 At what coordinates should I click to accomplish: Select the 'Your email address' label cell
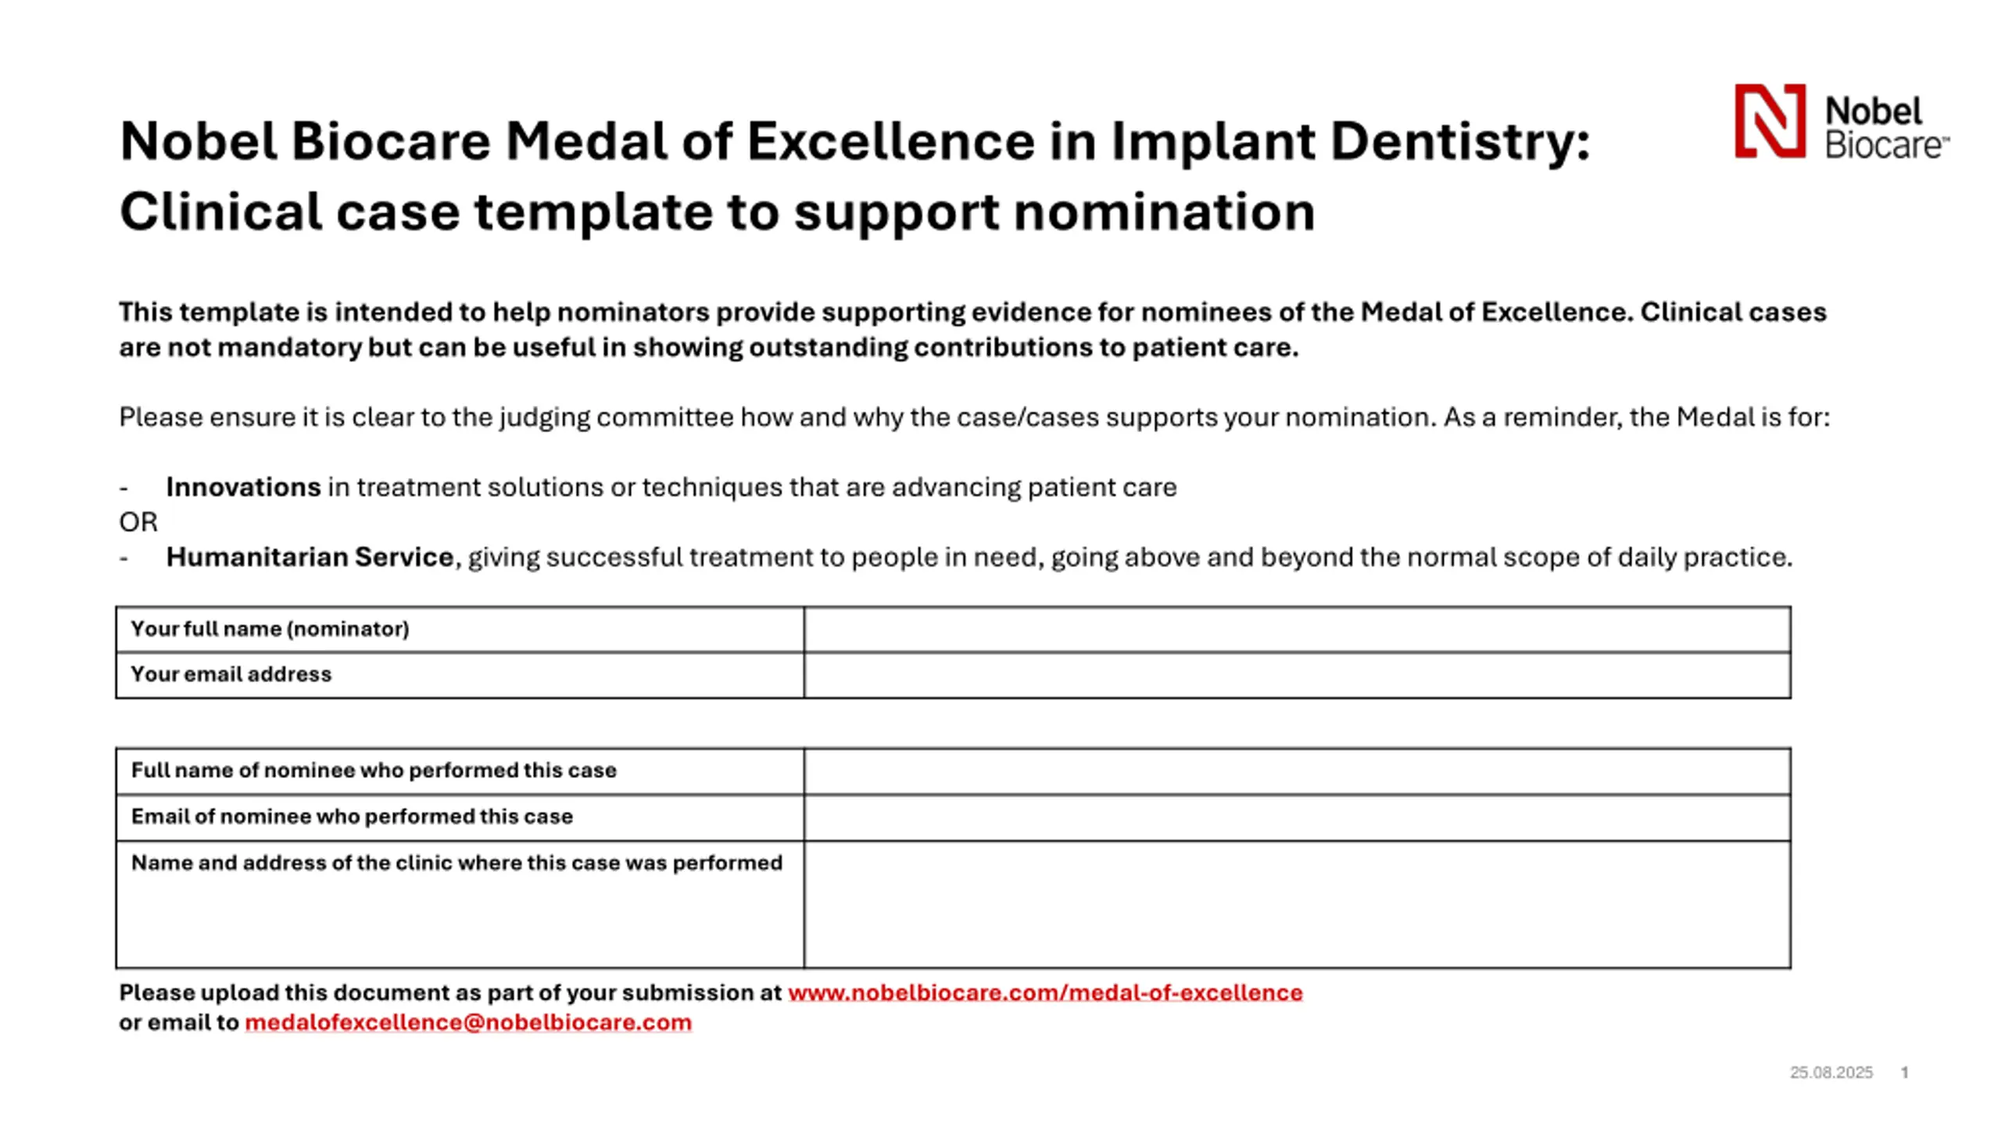point(460,675)
